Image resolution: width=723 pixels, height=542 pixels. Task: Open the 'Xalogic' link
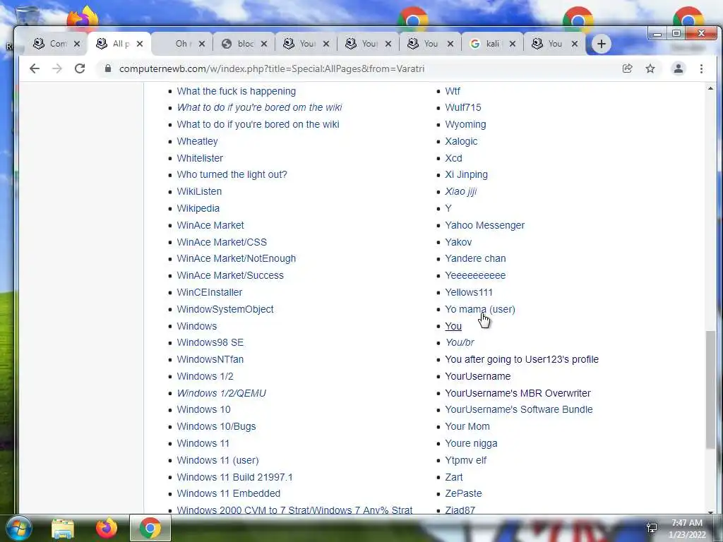coord(461,141)
